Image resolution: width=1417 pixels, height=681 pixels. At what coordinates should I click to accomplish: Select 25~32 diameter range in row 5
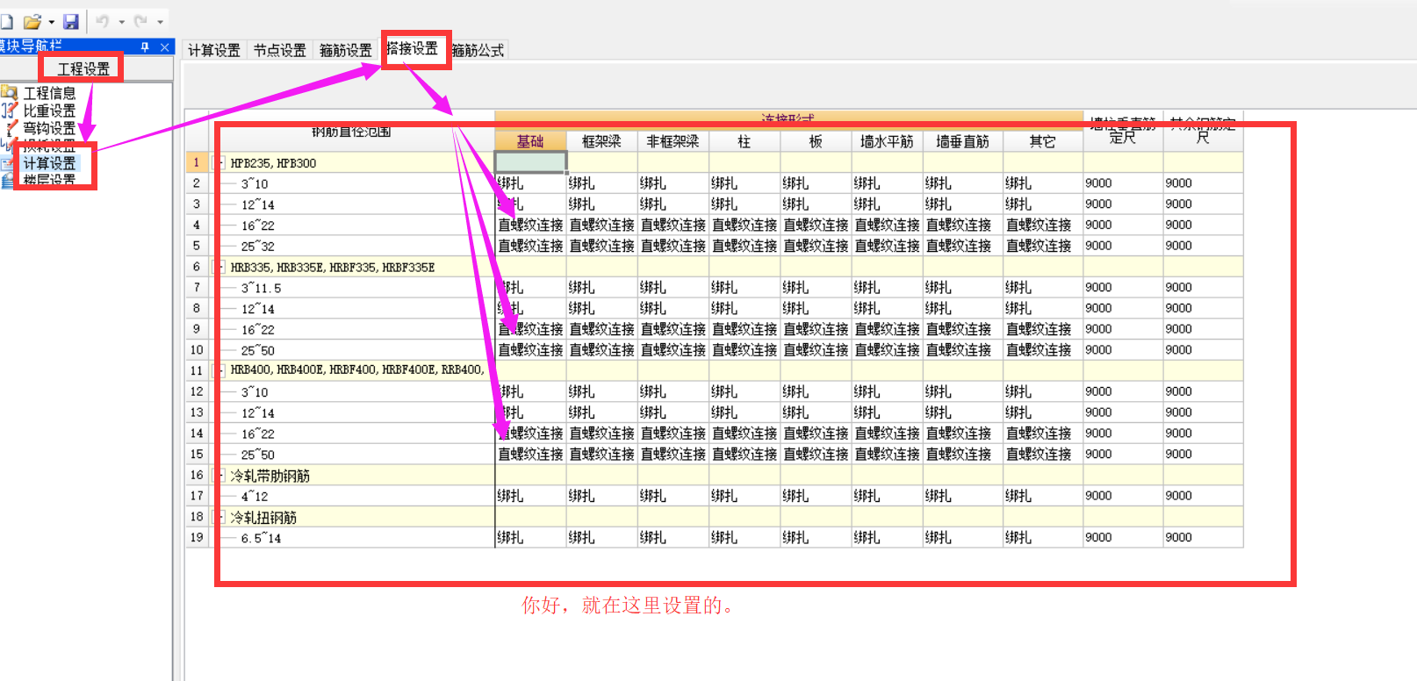(x=258, y=247)
